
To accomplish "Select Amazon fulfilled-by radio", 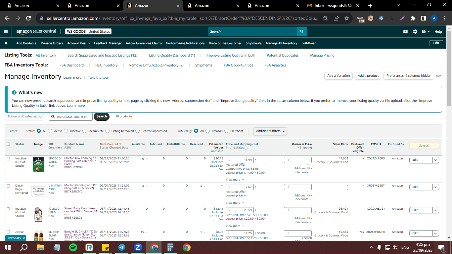I will [208, 131].
